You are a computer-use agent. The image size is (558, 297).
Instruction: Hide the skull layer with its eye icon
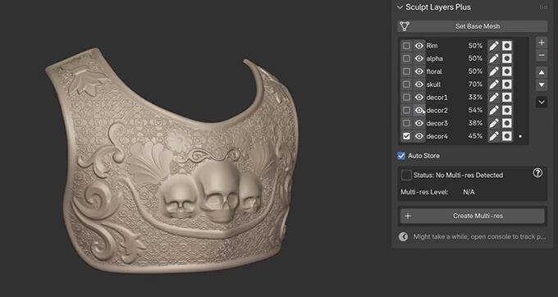419,85
